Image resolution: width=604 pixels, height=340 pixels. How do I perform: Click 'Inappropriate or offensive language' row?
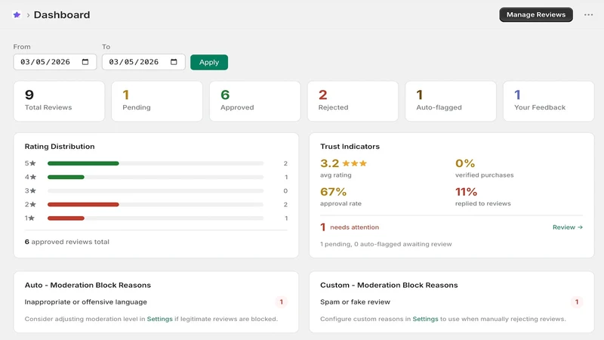156,301
